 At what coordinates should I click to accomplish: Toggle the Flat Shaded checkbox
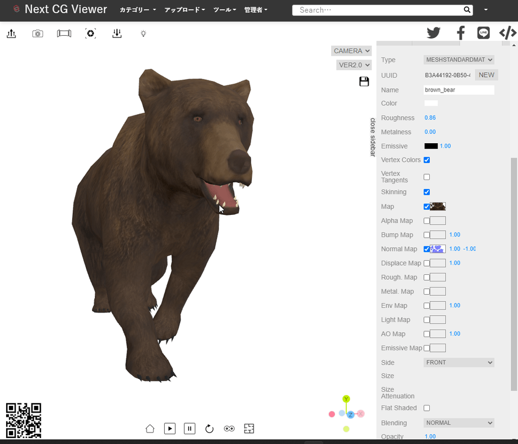(427, 408)
